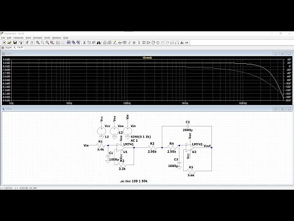This screenshot has width=294, height=221.
Task: Open the Simulate menu
Action: click(37, 38)
